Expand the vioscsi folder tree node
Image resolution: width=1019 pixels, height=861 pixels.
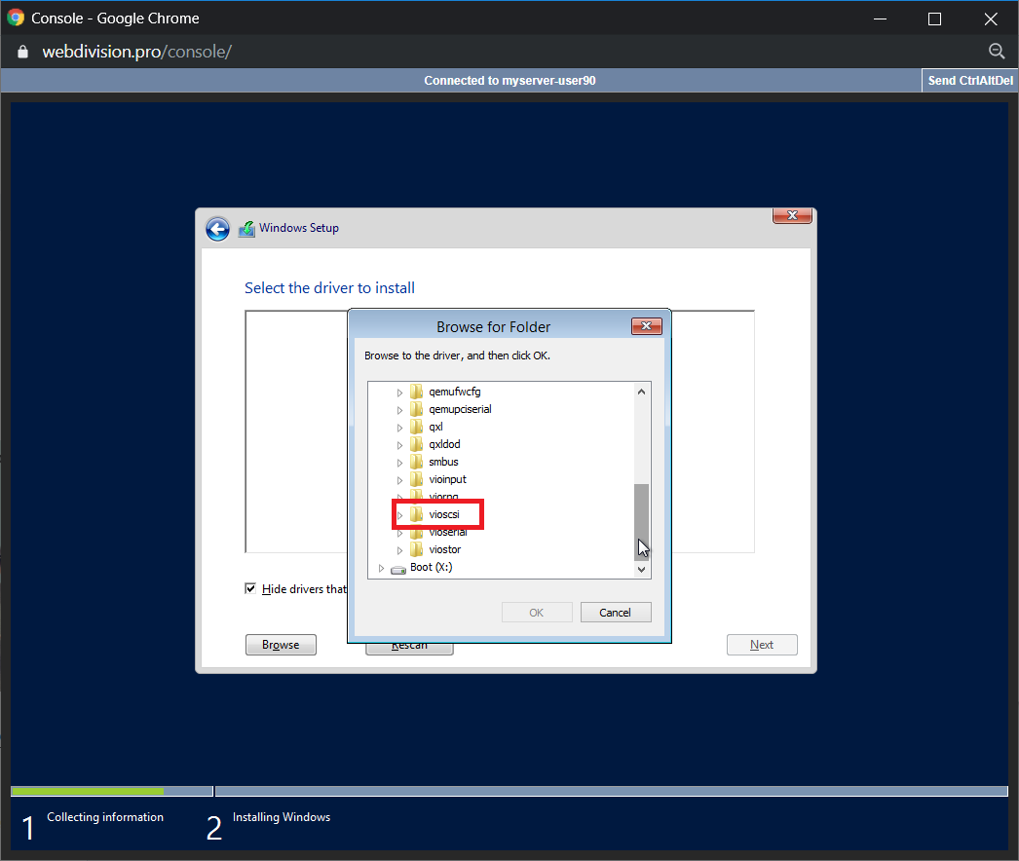coord(399,514)
